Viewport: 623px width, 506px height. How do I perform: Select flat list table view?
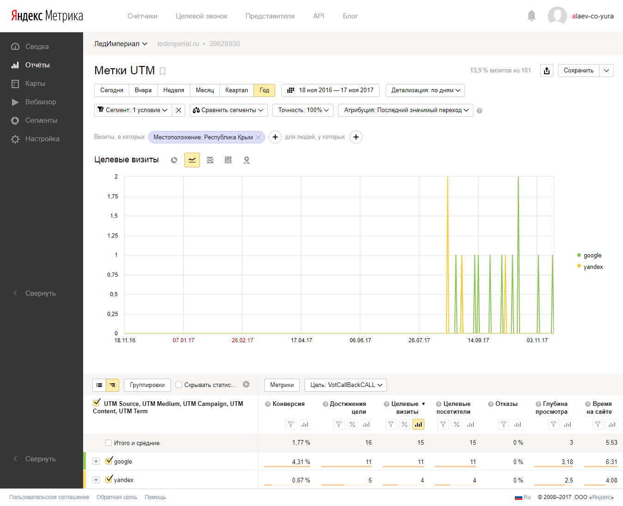coord(99,385)
